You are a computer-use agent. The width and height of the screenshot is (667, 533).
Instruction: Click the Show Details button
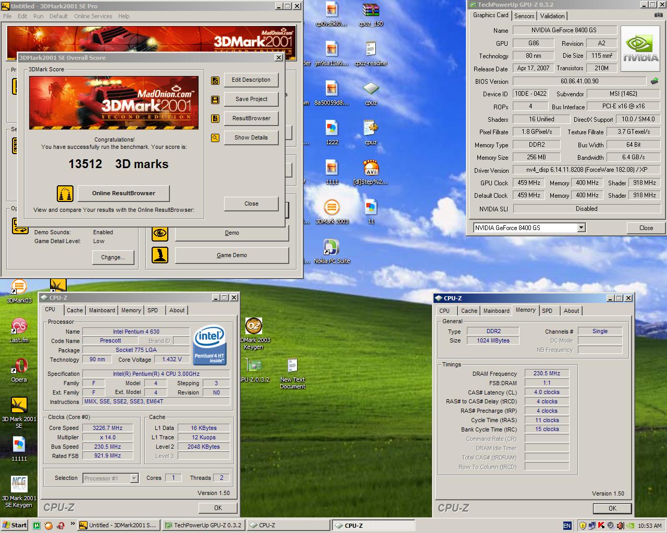pyautogui.click(x=251, y=138)
